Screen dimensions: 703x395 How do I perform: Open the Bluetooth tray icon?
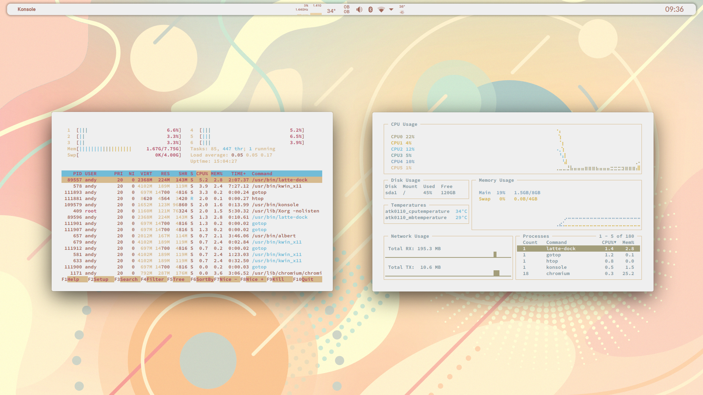click(371, 10)
